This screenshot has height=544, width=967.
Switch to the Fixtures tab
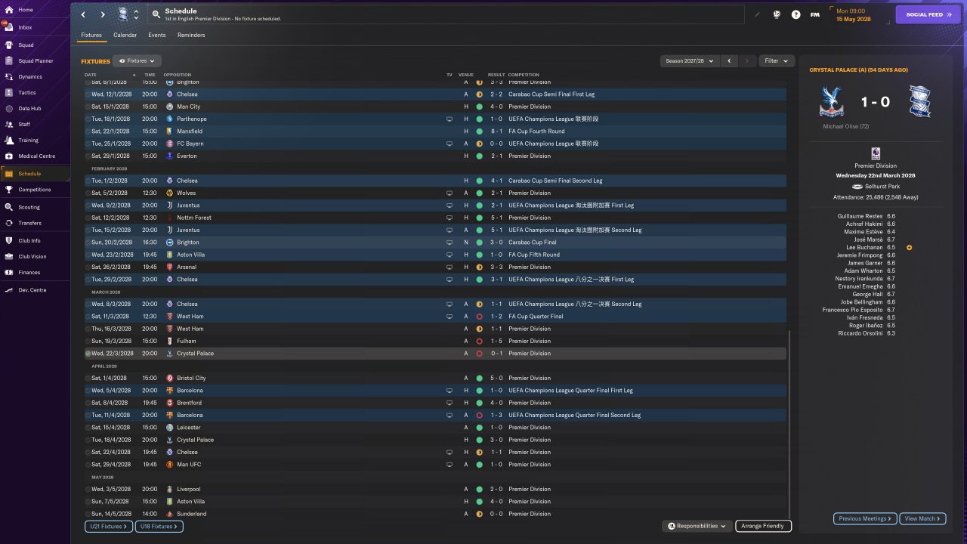(91, 35)
